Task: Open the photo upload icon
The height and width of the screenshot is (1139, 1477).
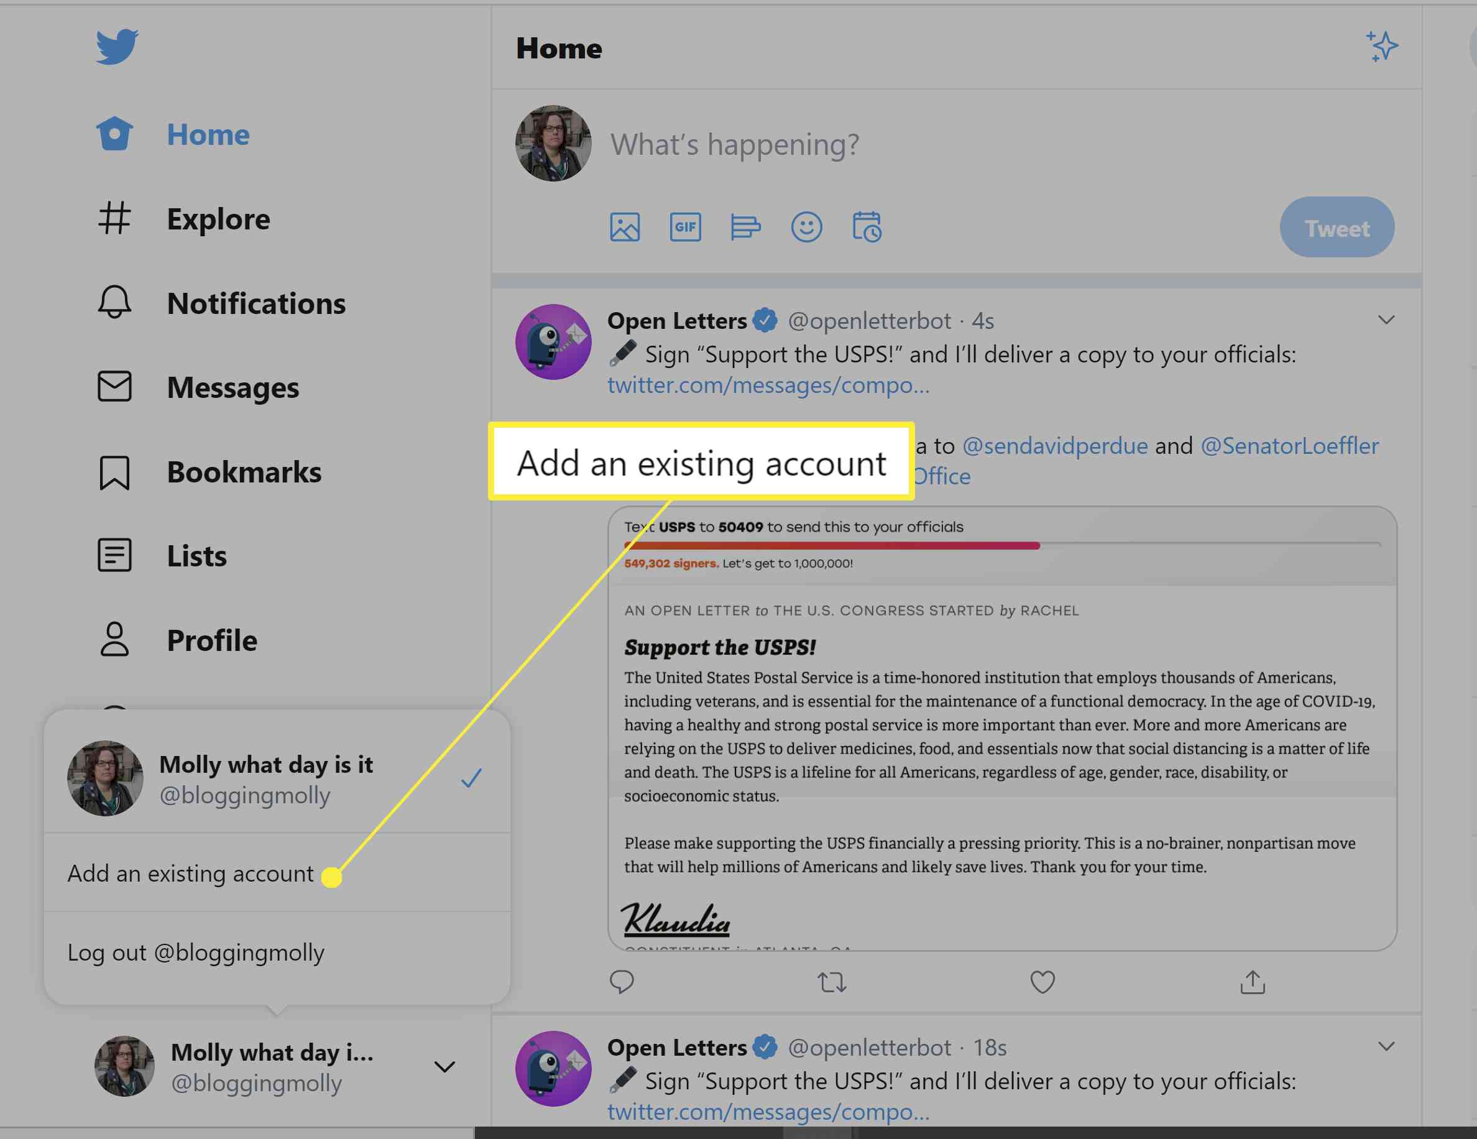Action: pos(623,226)
